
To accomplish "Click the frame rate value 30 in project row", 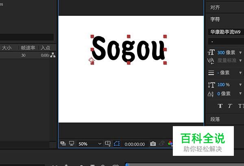I will coord(23,55).
